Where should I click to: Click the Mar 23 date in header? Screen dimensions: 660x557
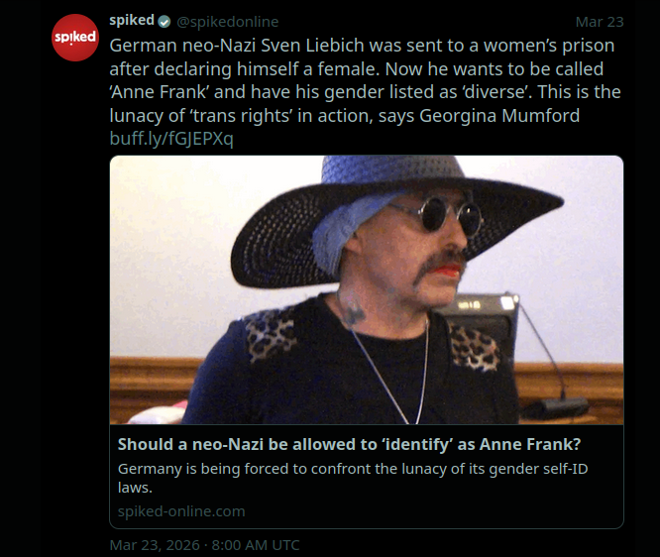pyautogui.click(x=600, y=22)
